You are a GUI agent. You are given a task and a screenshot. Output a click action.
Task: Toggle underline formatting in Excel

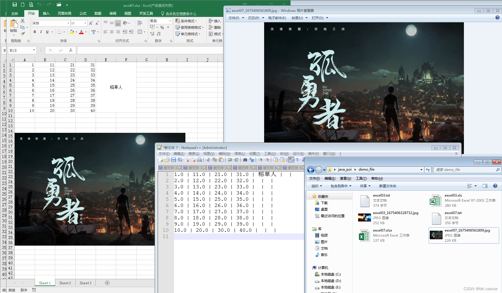[47, 32]
